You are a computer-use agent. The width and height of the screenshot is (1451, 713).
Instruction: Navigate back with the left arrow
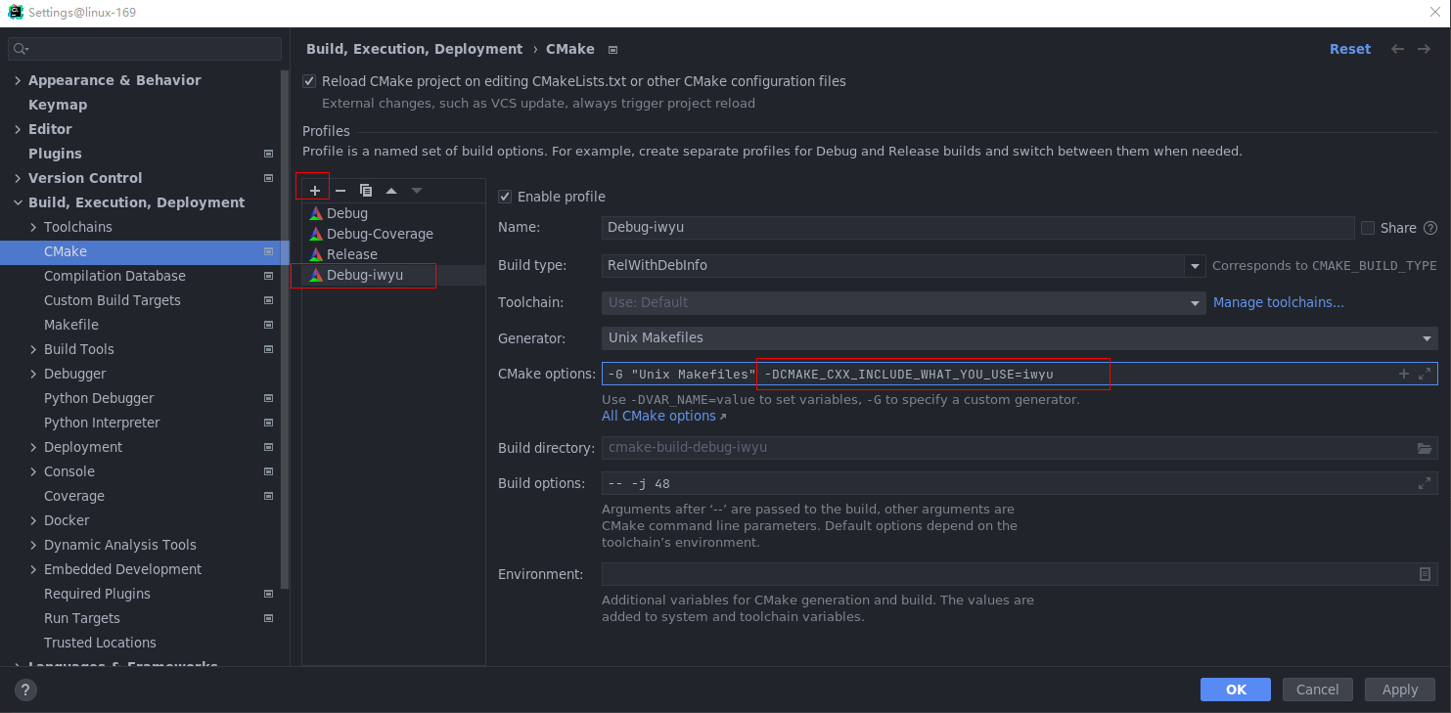click(x=1397, y=49)
